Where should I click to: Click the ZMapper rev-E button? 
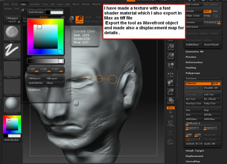[12, 20]
